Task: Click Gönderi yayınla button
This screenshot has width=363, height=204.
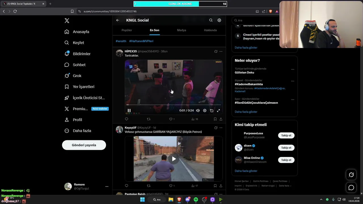Action: coord(84,145)
